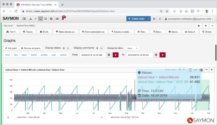Open the notifications bell with 917 badge

coord(63,18)
